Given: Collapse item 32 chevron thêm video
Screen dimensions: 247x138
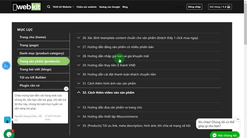Looking at the screenshot, I should coord(79,92).
